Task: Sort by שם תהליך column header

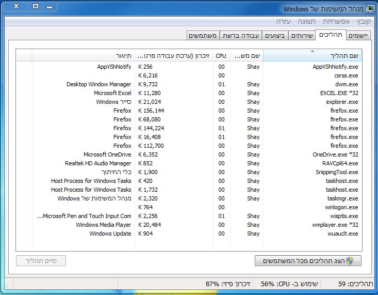Action: [x=313, y=56]
